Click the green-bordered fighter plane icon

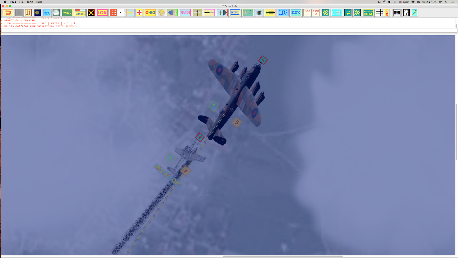click(172, 13)
